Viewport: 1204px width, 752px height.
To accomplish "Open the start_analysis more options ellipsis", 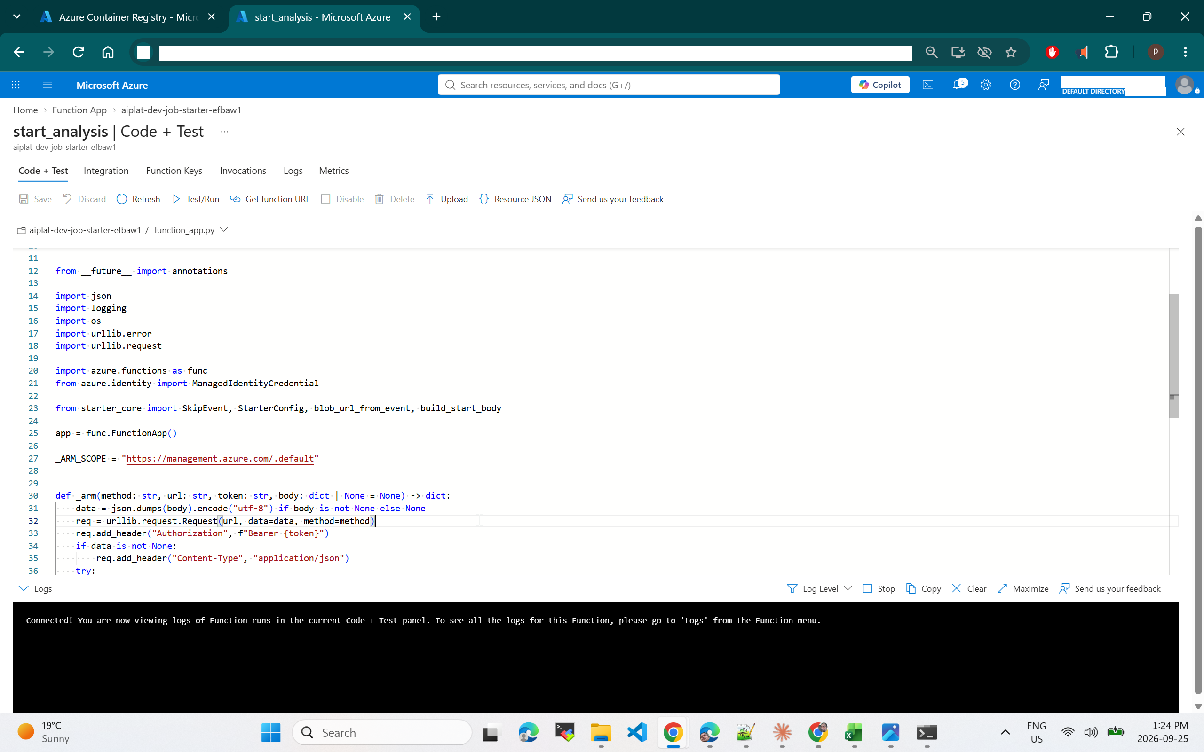I will pyautogui.click(x=224, y=132).
